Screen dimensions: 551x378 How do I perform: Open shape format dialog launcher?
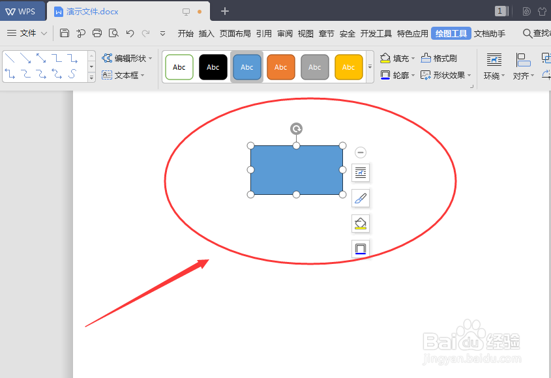pos(471,87)
